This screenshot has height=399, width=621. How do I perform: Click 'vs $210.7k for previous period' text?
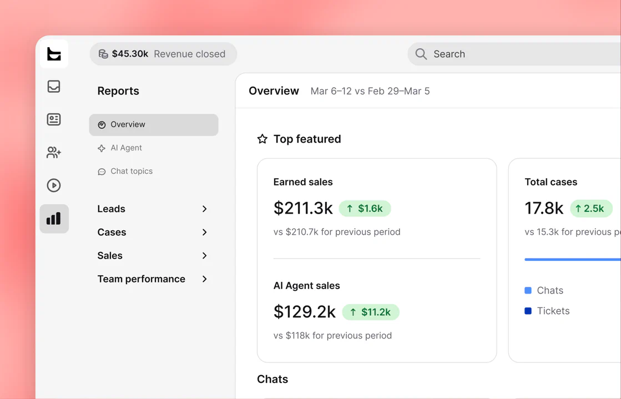click(x=337, y=232)
